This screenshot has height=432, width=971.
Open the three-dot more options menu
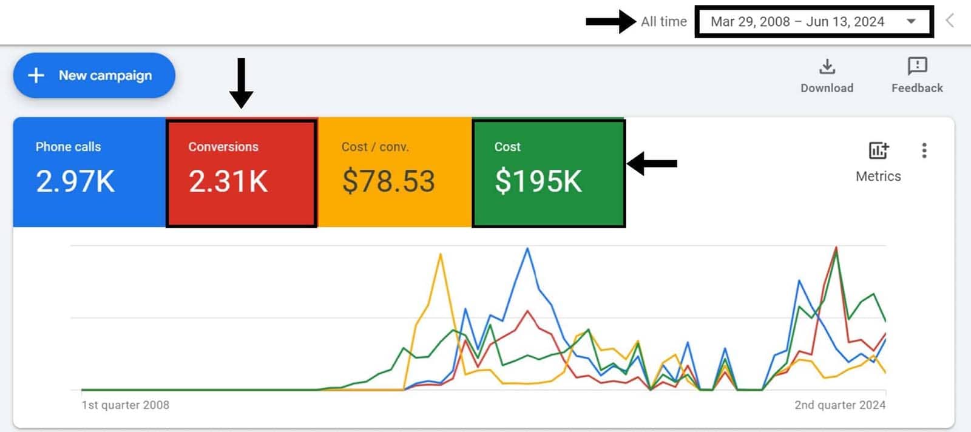(x=924, y=150)
